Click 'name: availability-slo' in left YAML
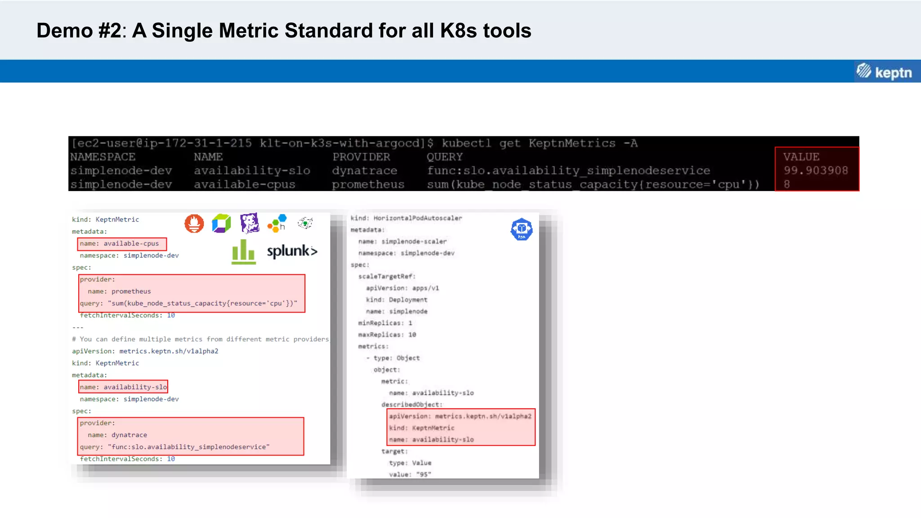Viewport: 921px width, 518px height. (x=123, y=387)
